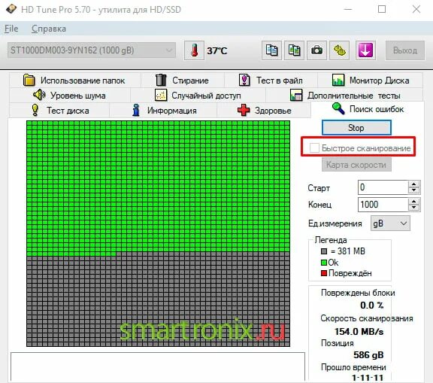The width and height of the screenshot is (433, 383).
Task: Switch to the Здоровье tab
Action: click(264, 111)
